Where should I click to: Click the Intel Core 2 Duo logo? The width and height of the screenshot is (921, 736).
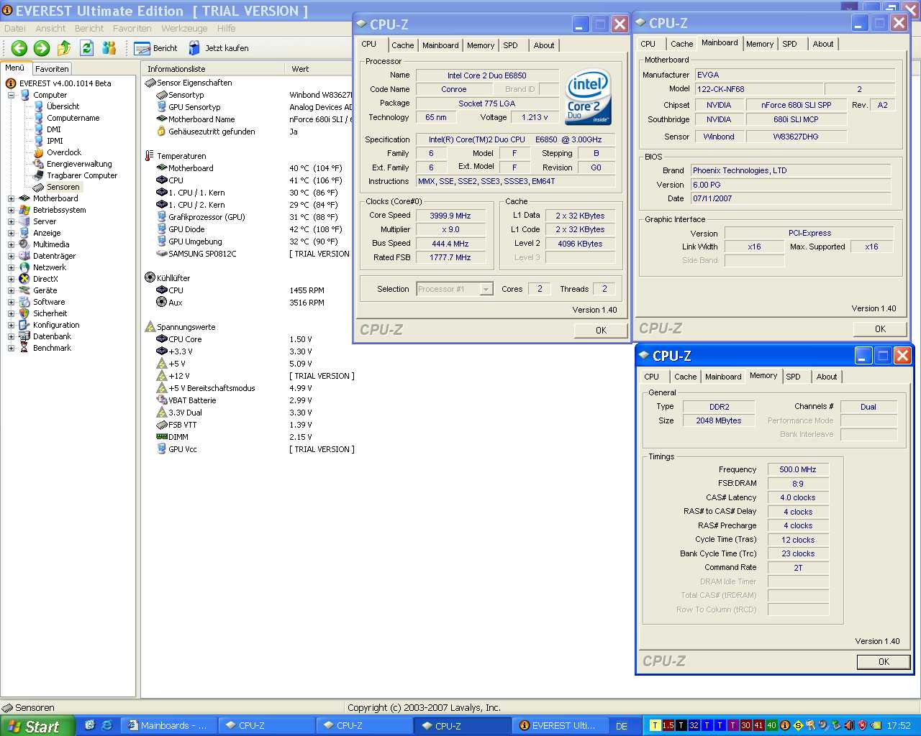coord(589,96)
